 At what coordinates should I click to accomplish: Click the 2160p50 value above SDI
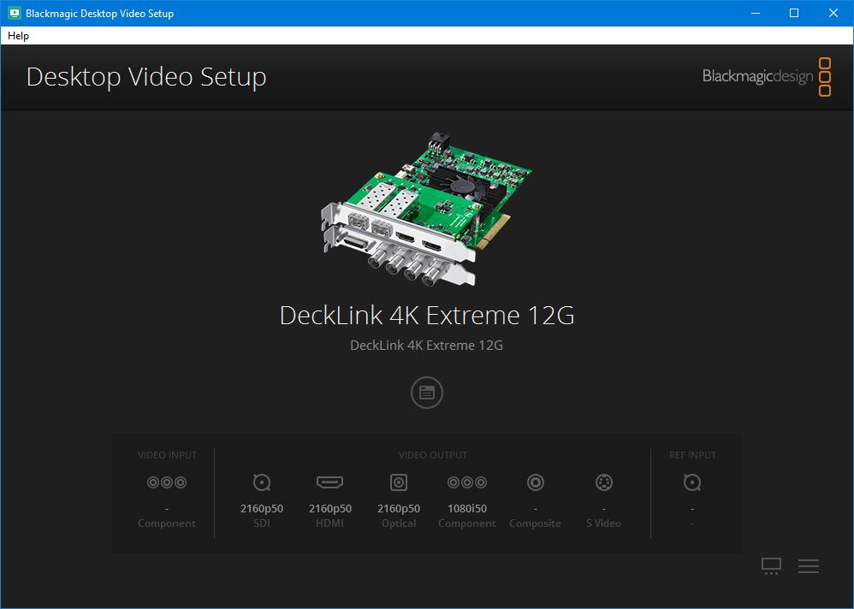(262, 508)
